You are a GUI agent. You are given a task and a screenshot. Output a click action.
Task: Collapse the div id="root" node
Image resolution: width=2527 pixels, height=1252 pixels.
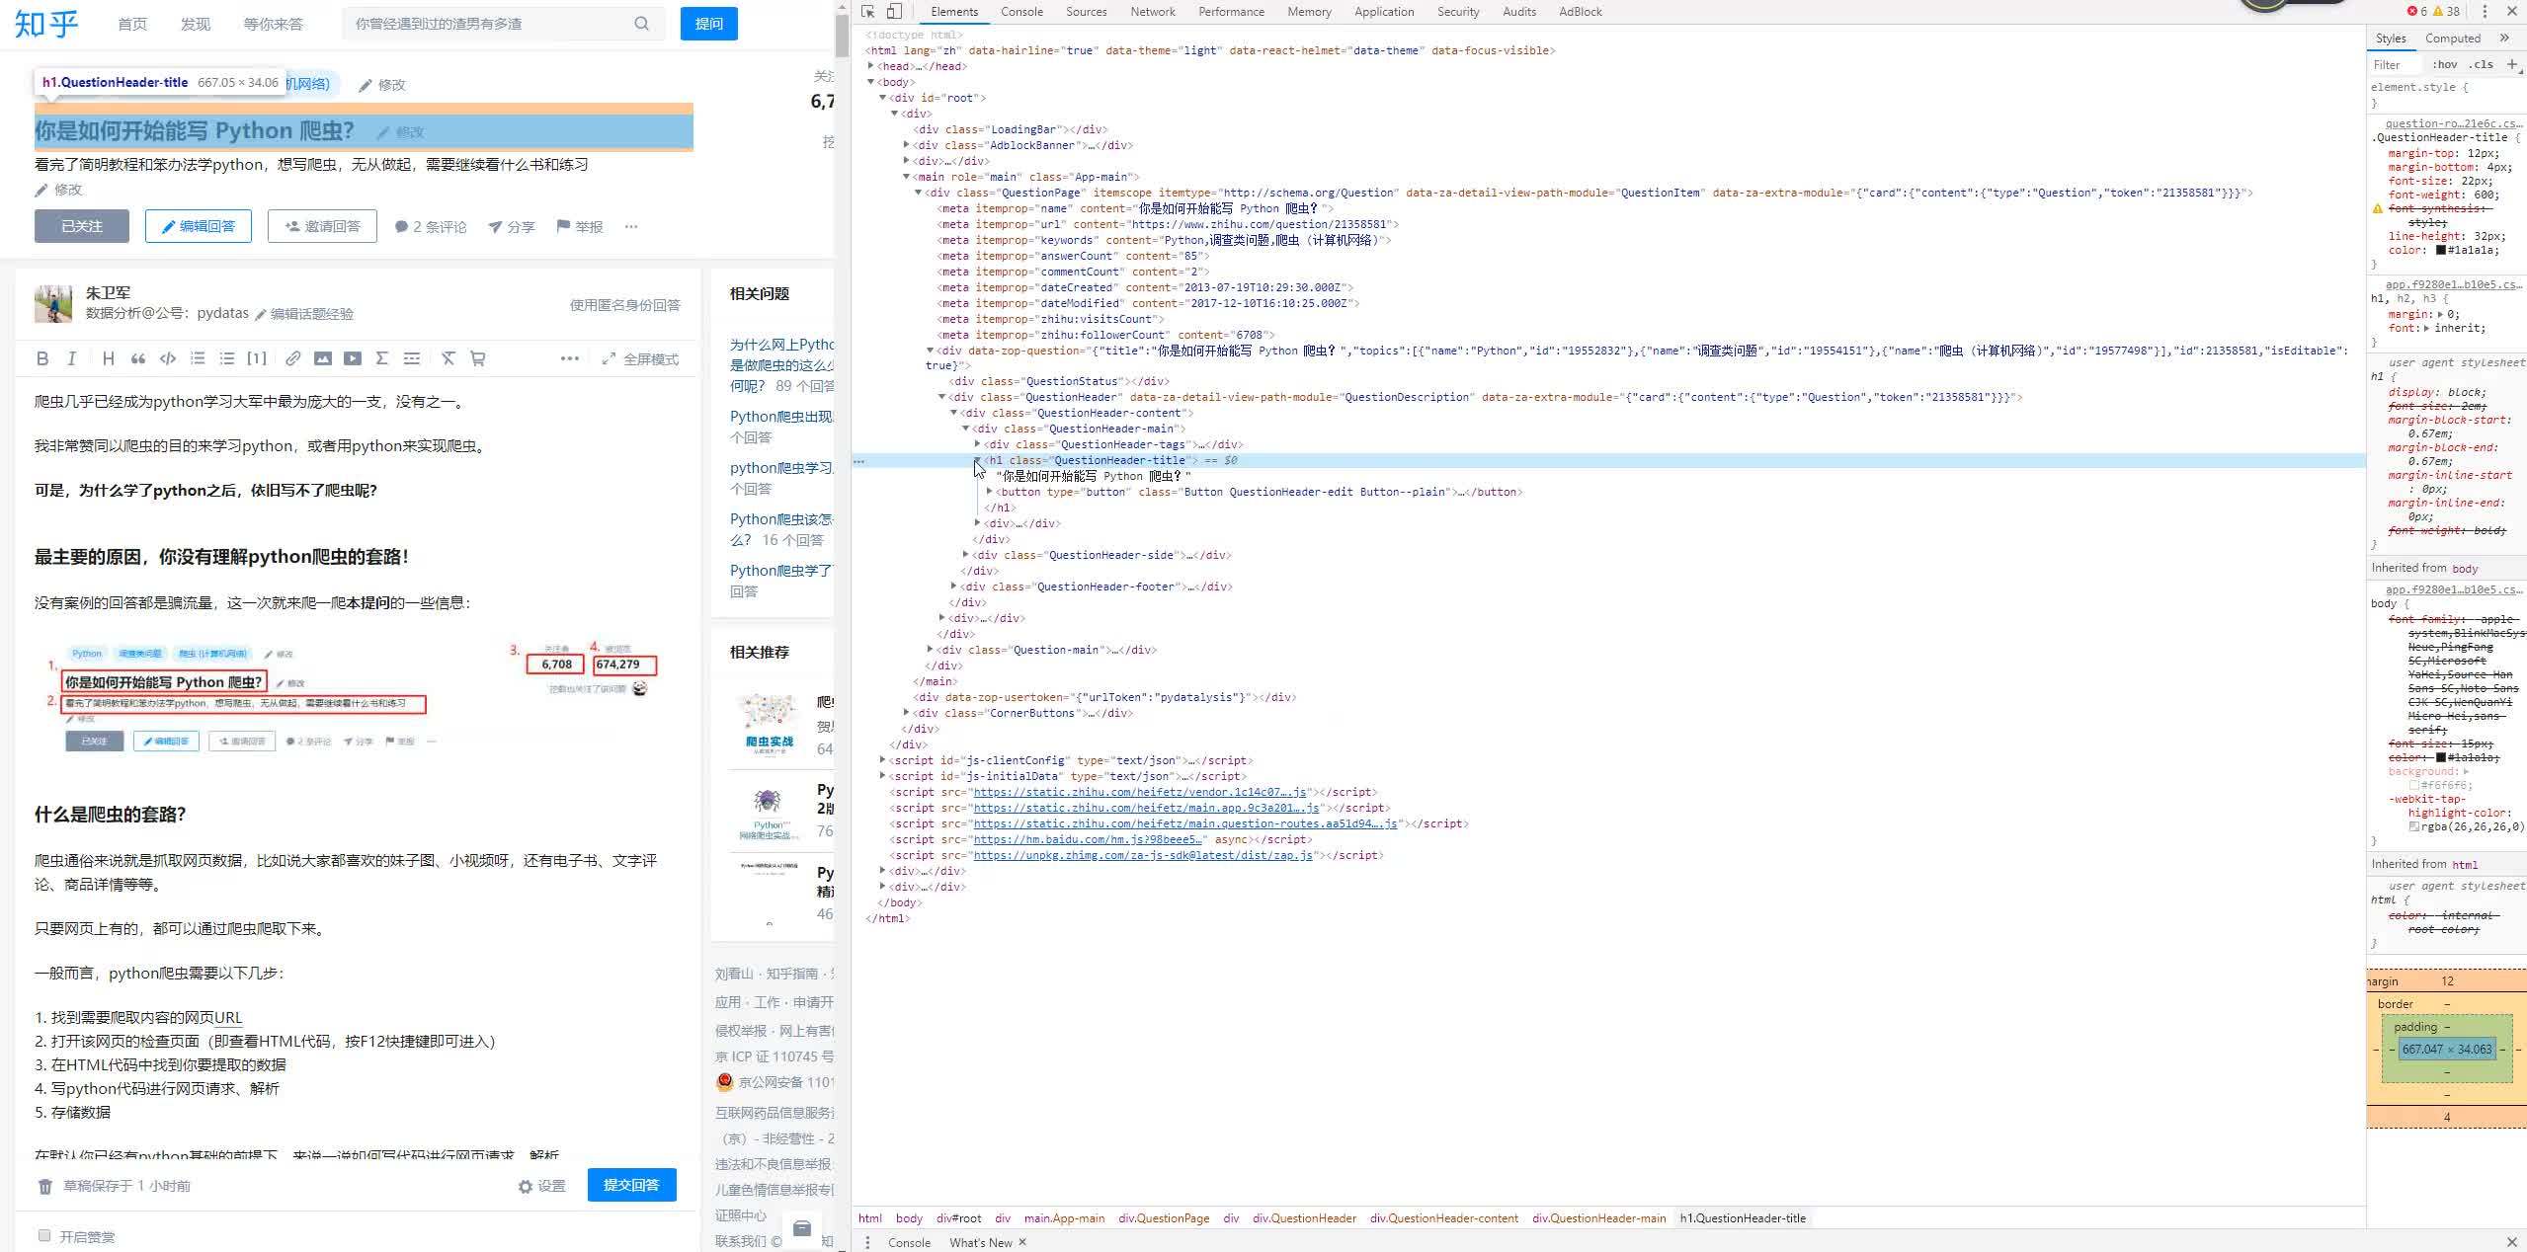[883, 98]
